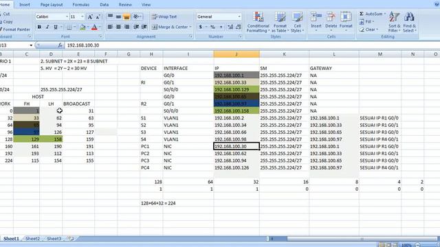Screen dimensions: 440x247
Task: Open Cell Styles
Action: (x=297, y=22)
